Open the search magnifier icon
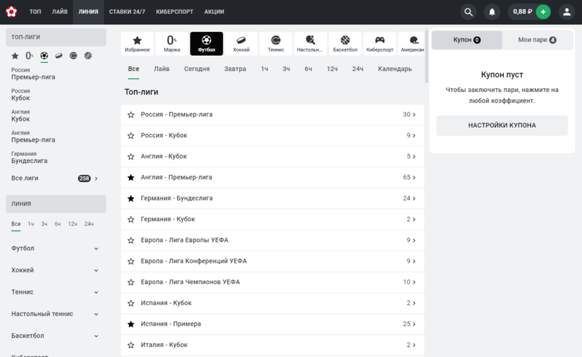Screen dimensions: 582x357 [x=468, y=12]
